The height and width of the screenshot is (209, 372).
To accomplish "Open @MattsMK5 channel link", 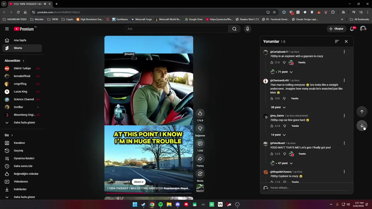I will click(123, 182).
